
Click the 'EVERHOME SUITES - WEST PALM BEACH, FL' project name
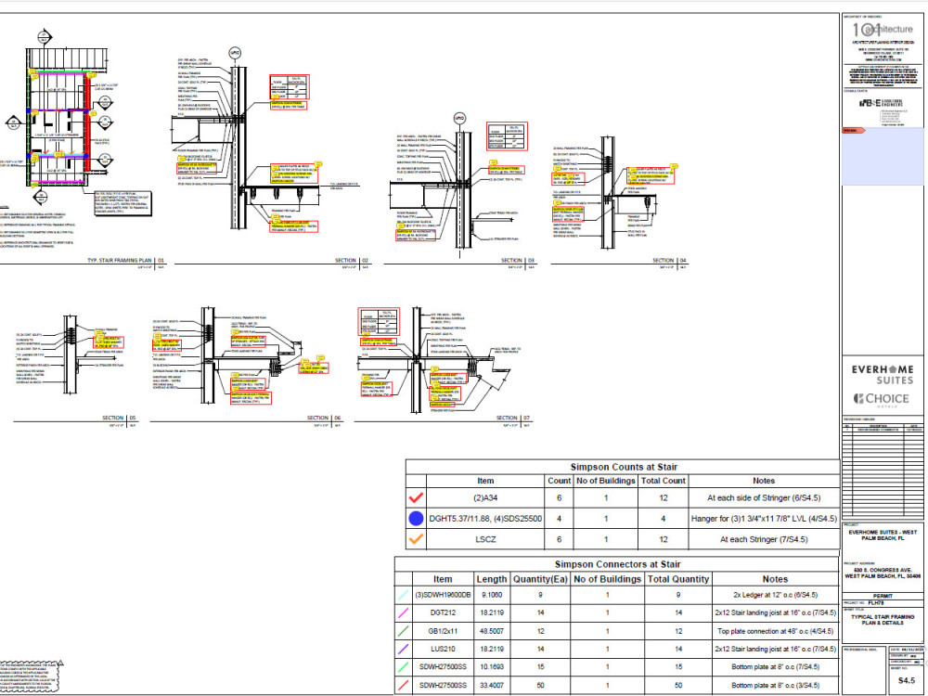[883, 535]
